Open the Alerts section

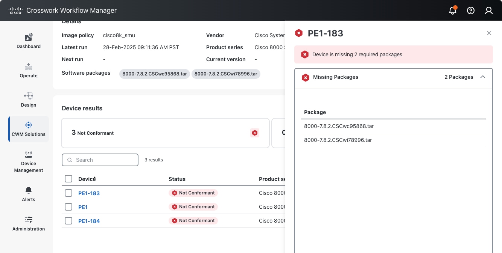29,194
